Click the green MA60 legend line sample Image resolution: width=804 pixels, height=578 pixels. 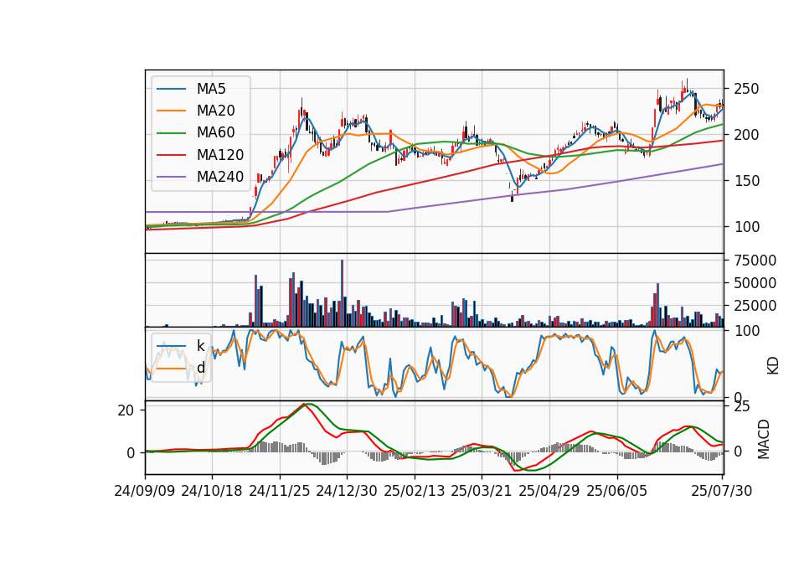[x=172, y=133]
